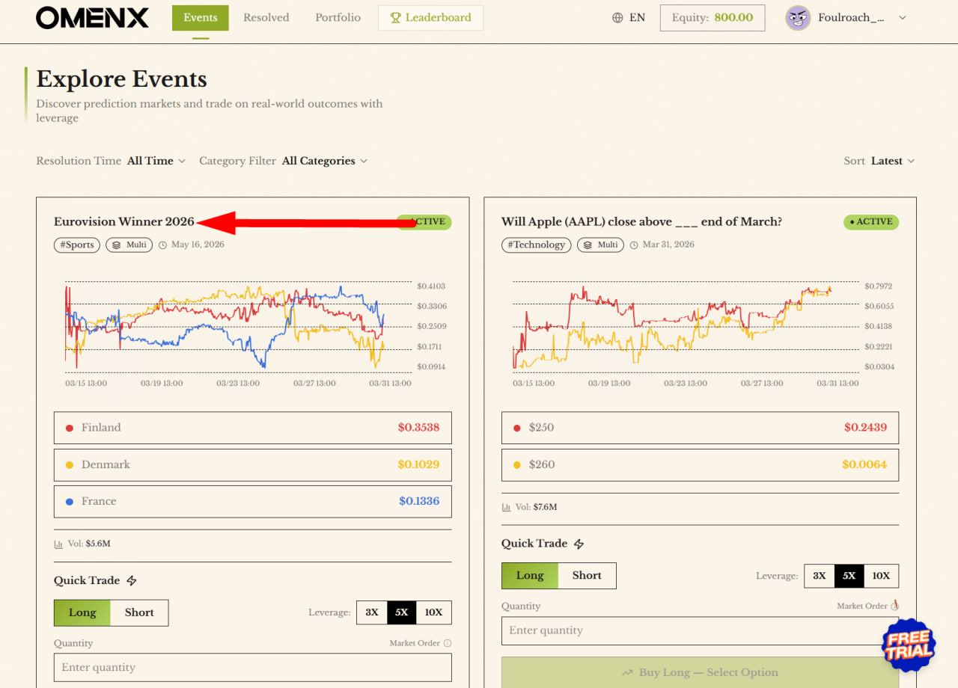Click the blue dot next to France

pos(70,501)
